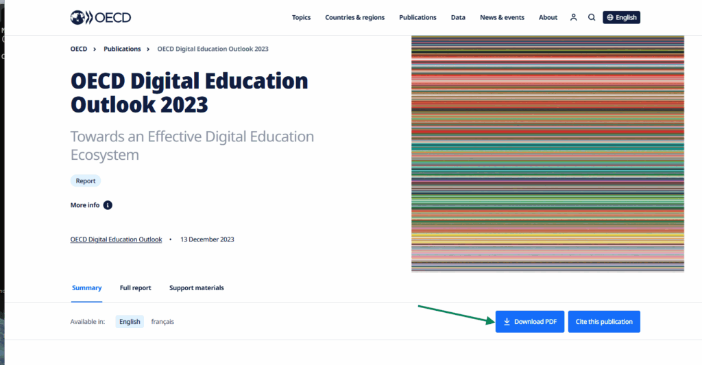This screenshot has height=365, width=702.
Task: Click Cite this publication button
Action: 604,322
